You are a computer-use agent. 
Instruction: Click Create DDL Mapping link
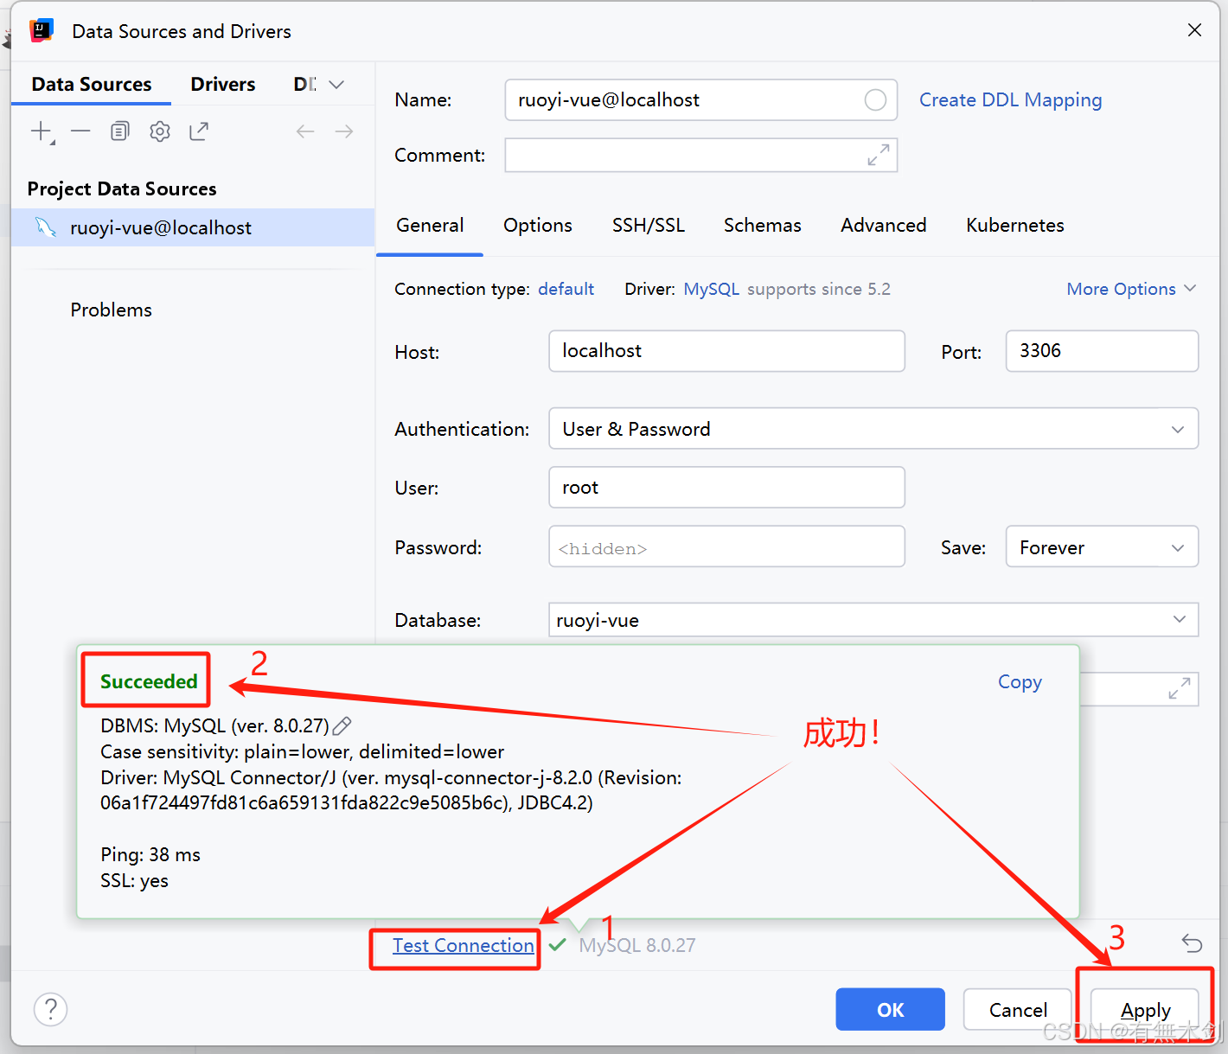tap(1010, 100)
